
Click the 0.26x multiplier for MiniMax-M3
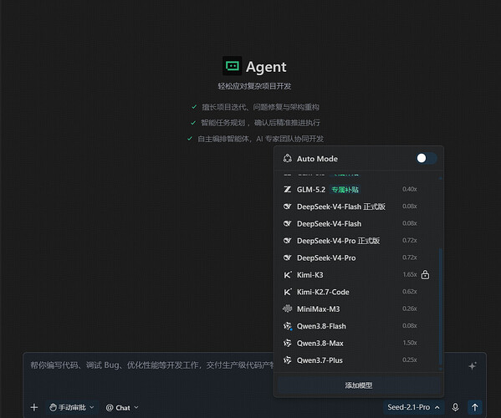coord(410,308)
